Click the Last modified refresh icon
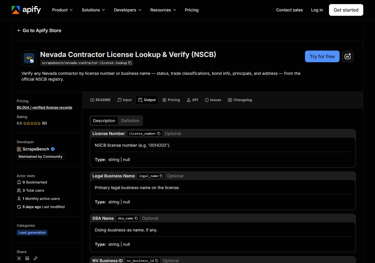The height and width of the screenshot is (263, 375). click(19, 207)
